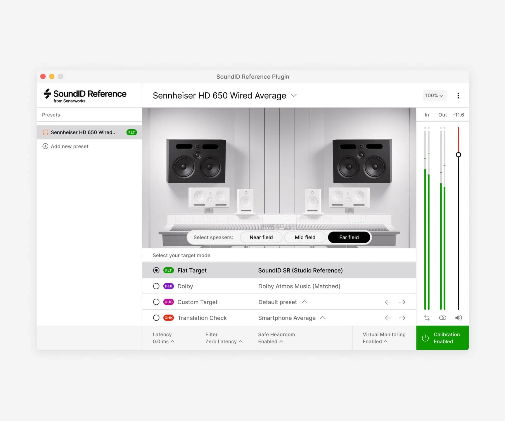Select the Flat Target radio button

point(156,270)
